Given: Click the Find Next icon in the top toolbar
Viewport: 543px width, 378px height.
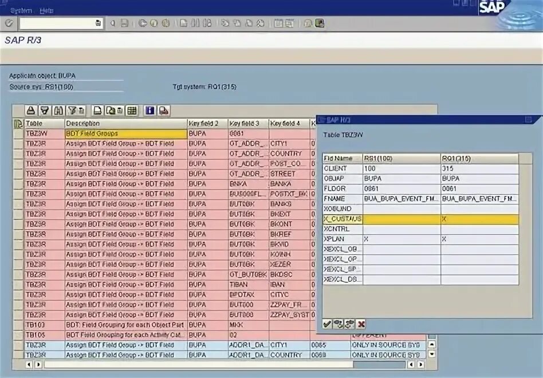Looking at the screenshot, I should click(x=207, y=23).
